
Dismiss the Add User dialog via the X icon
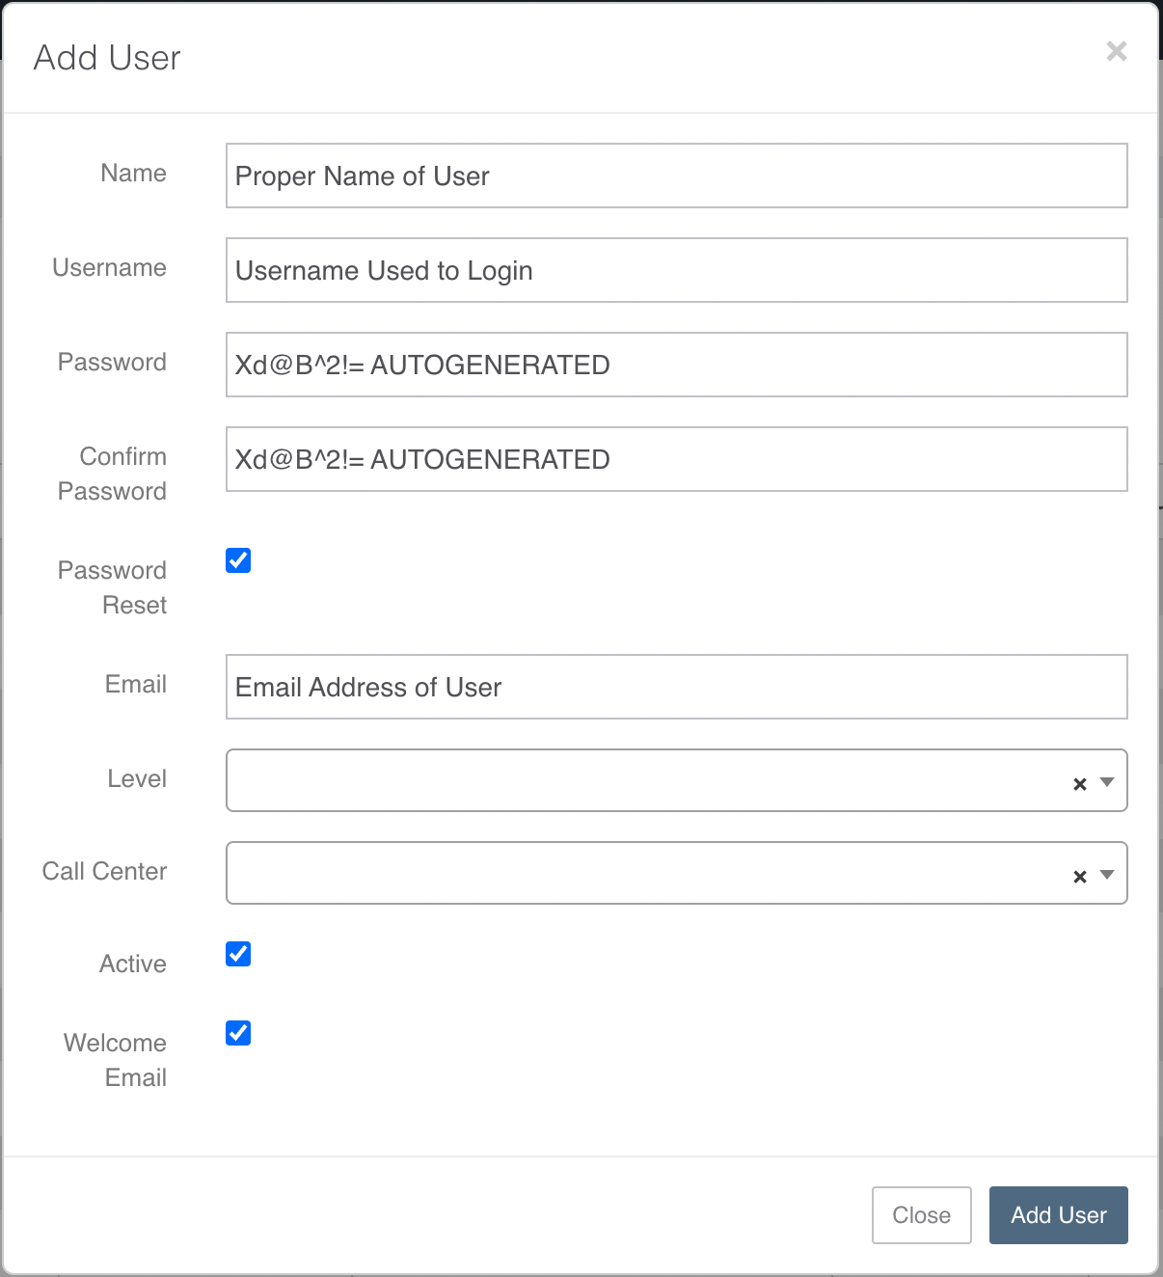click(x=1117, y=52)
